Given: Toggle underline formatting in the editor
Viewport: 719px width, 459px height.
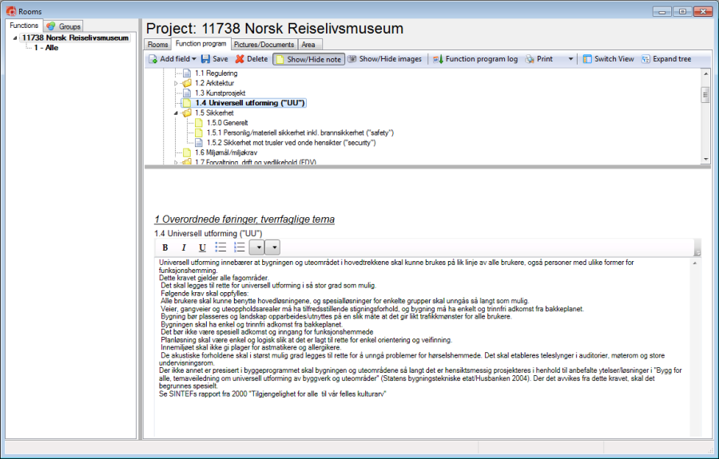Looking at the screenshot, I should coord(202,247).
